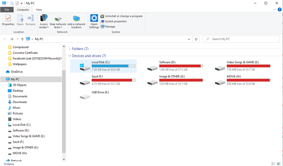Click the up-arrow navigation button
The width and height of the screenshot is (283, 166).
[x=22, y=39]
